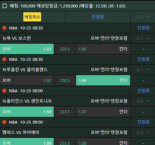Open the 골드 dropdown in 뉴욕 VS 보스턴 row
The image size is (155, 145).
143,38
